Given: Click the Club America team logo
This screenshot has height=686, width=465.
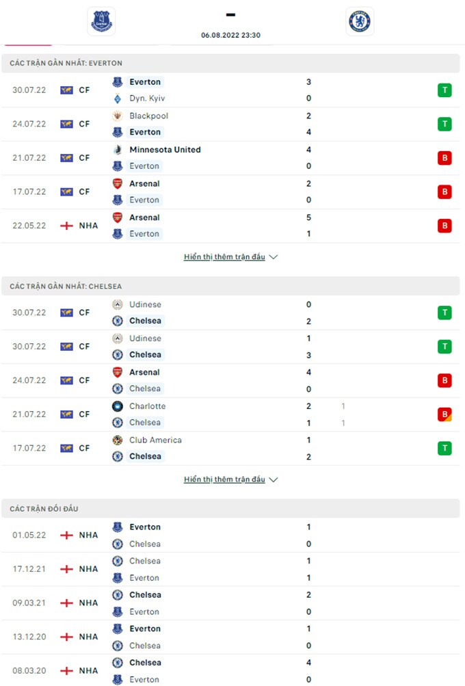Looking at the screenshot, I should point(118,440).
